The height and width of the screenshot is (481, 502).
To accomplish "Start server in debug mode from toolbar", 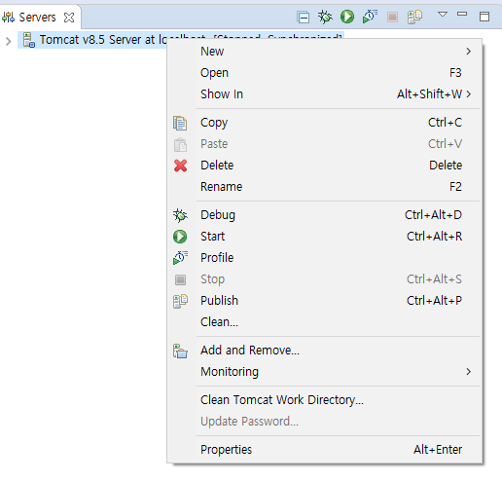I will pyautogui.click(x=325, y=17).
